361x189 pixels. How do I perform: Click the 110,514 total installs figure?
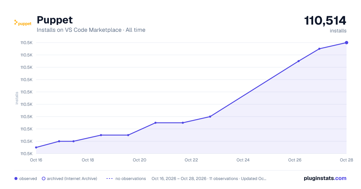[x=325, y=21]
